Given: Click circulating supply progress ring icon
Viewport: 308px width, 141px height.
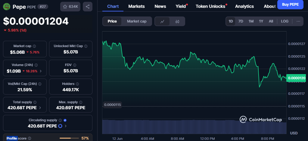Looking at the screenshot, I should coord(60,126).
